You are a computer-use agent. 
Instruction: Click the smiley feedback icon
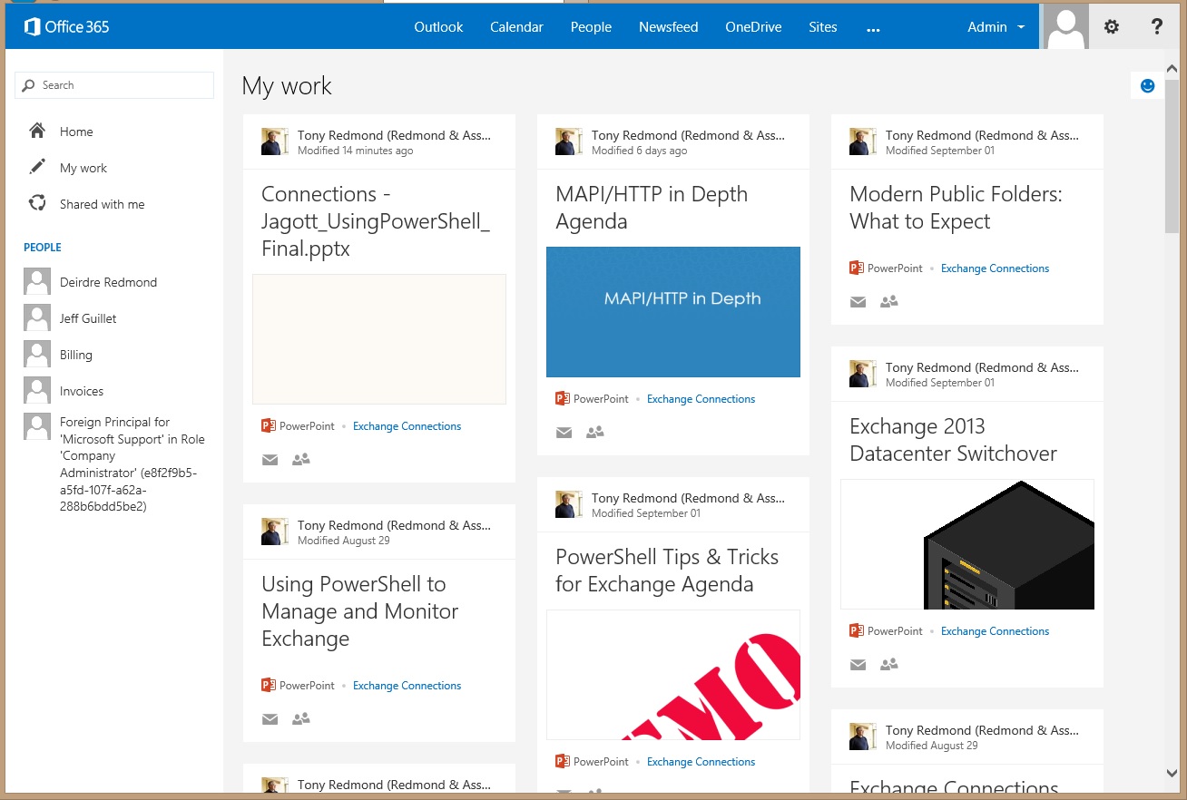coord(1147,85)
